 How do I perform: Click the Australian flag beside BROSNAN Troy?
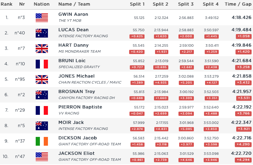click(x=42, y=95)
